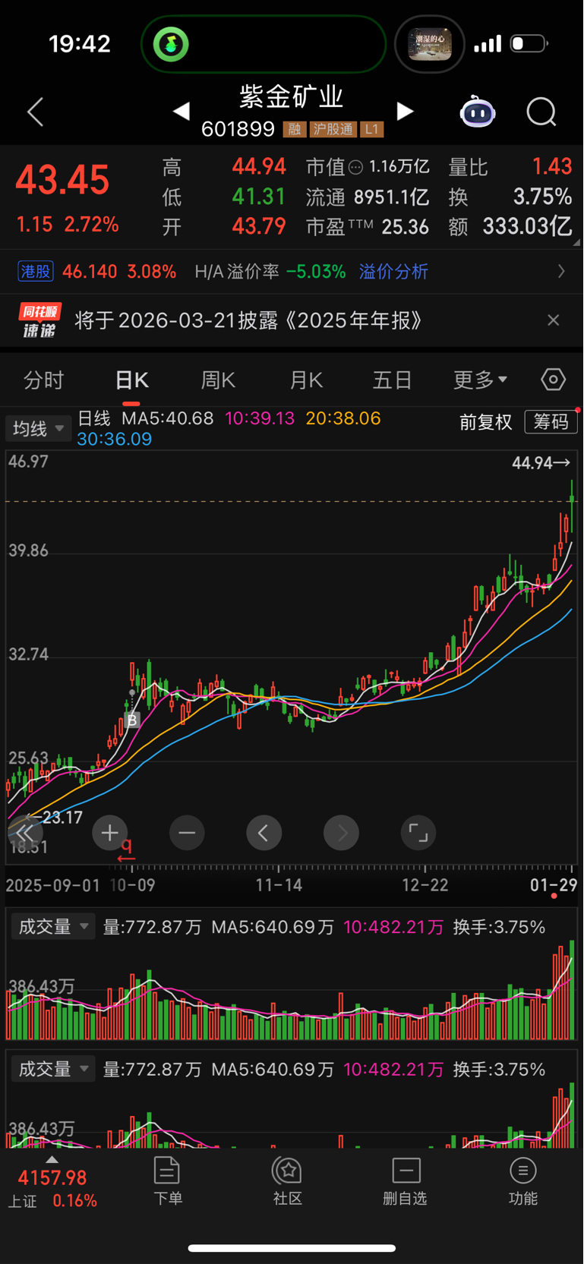Screen dimensions: 584x1264
Task: Tap the 市盈TTM value 25.36
Action: pyautogui.click(x=406, y=226)
